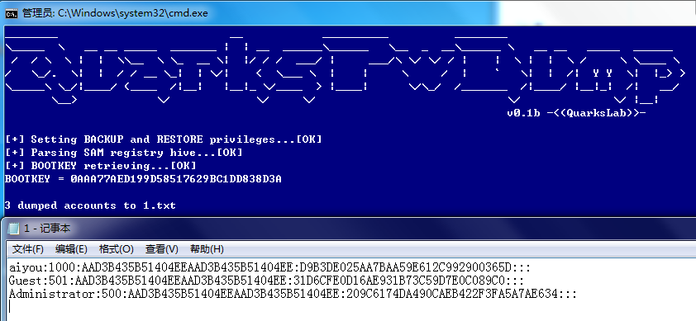Open the 查看(V) menu in Notepad

(x=161, y=249)
